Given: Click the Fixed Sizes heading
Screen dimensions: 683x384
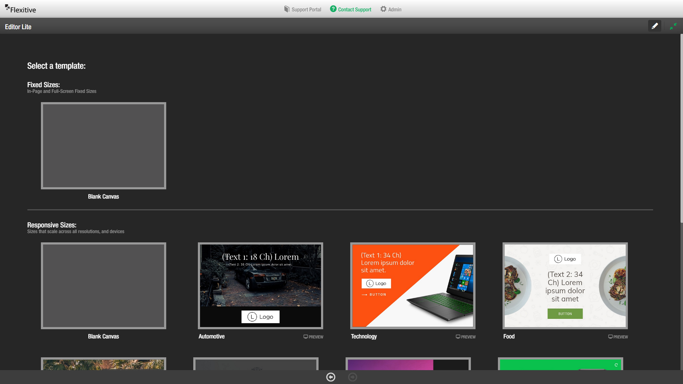Looking at the screenshot, I should pyautogui.click(x=43, y=85).
